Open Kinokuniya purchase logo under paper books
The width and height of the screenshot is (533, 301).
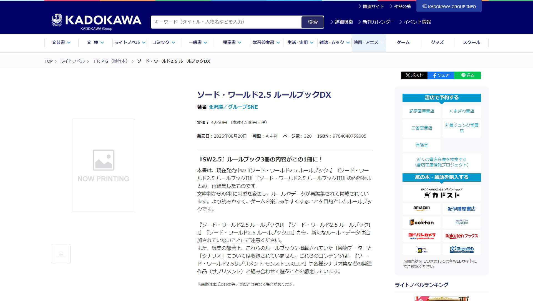(x=462, y=209)
